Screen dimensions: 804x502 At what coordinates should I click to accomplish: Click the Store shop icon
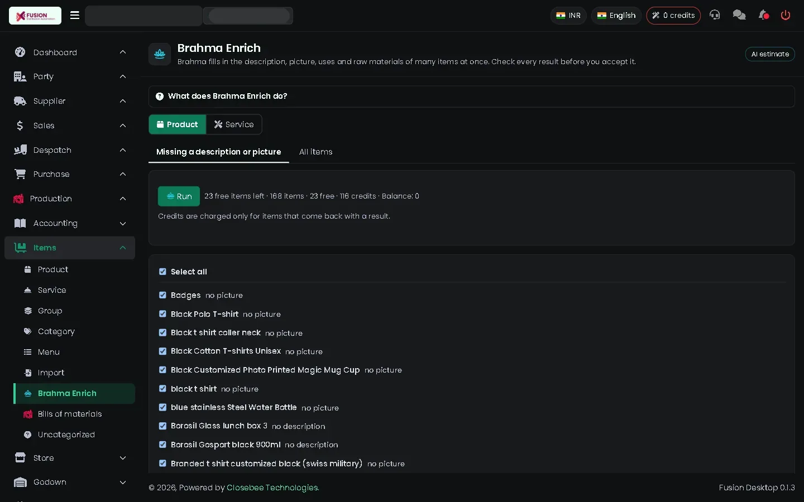click(x=20, y=458)
